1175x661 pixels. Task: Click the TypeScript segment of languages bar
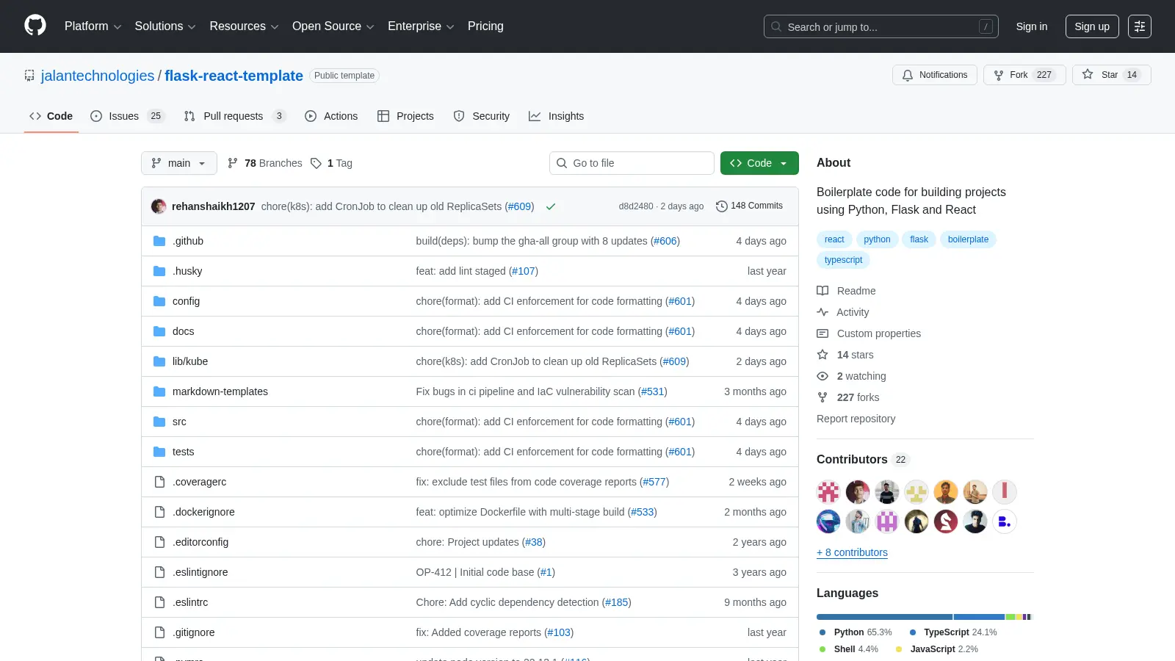[979, 617]
